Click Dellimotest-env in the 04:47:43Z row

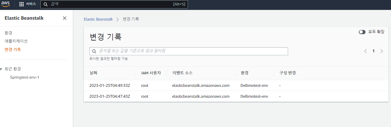(x=254, y=96)
